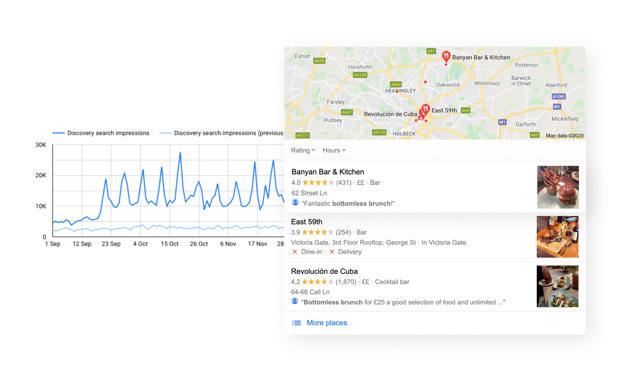Toggle the previous period impressions legend series

221,133
